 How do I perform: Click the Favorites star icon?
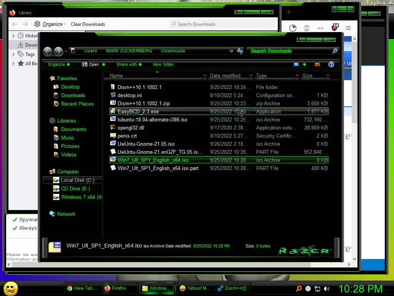(52, 78)
